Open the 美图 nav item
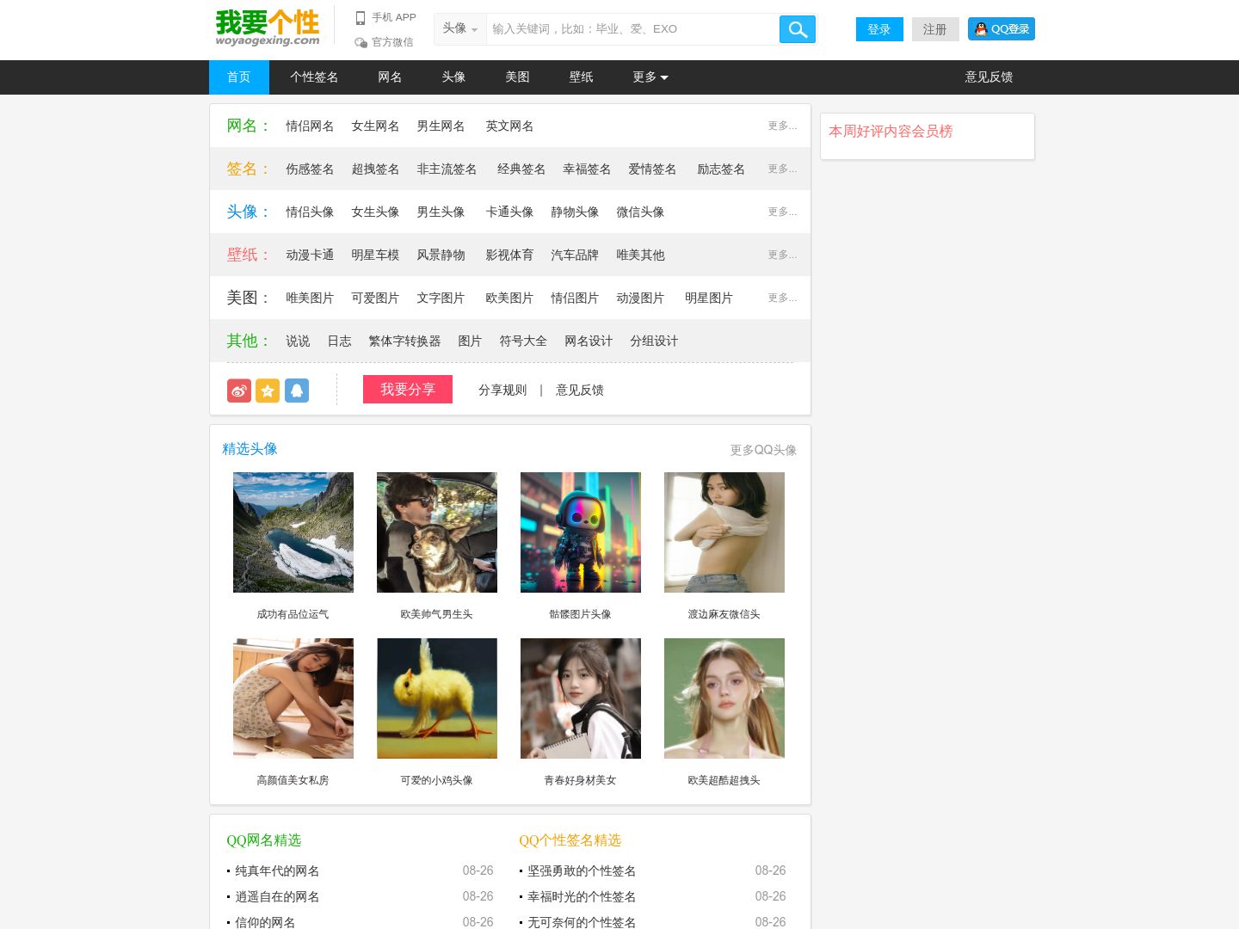Screen dimensions: 1239x929 [x=517, y=77]
